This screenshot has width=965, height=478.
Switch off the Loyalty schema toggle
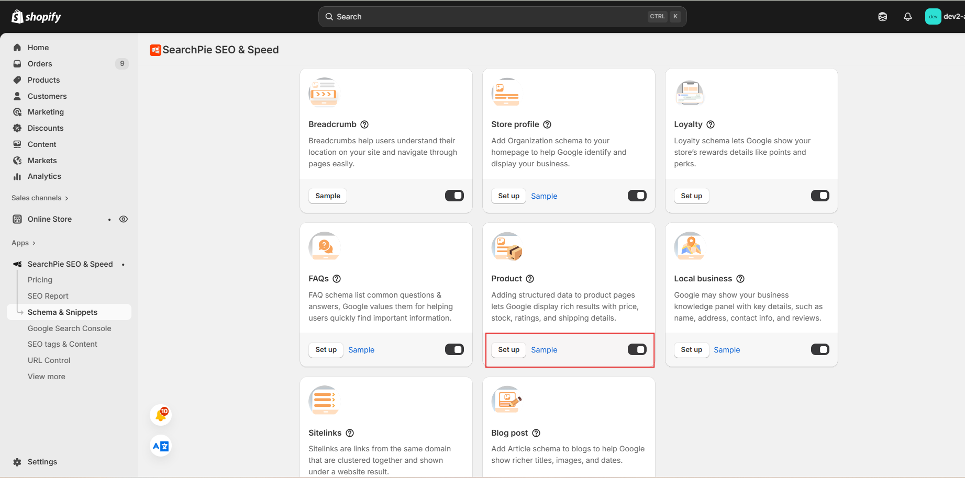(x=819, y=196)
